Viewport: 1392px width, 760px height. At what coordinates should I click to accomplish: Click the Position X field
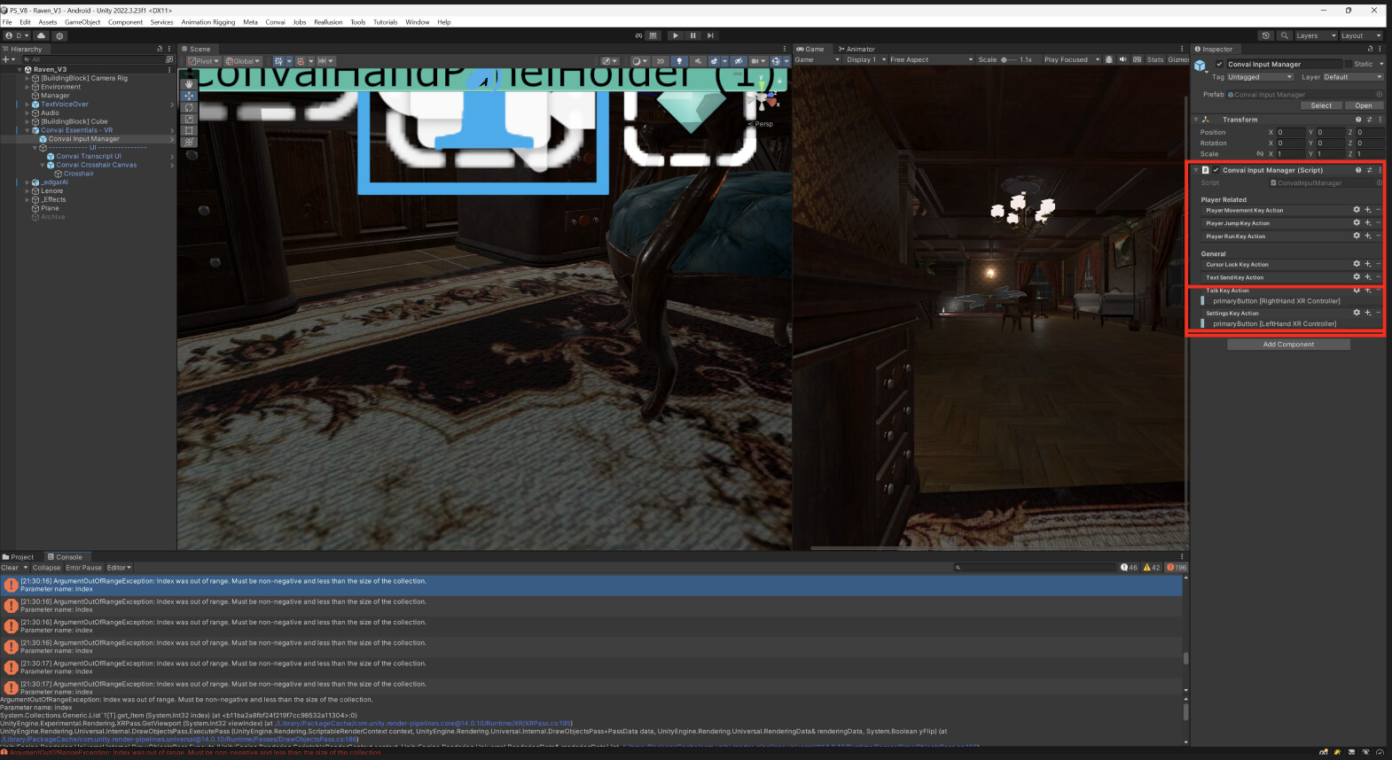1291,132
